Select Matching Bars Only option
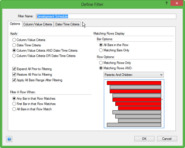This screenshot has height=148, width=185. [x=101, y=50]
